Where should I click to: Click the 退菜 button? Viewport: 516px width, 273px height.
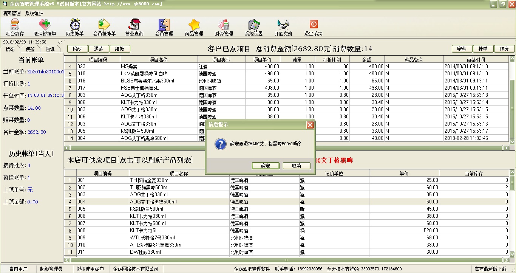[x=99, y=49]
